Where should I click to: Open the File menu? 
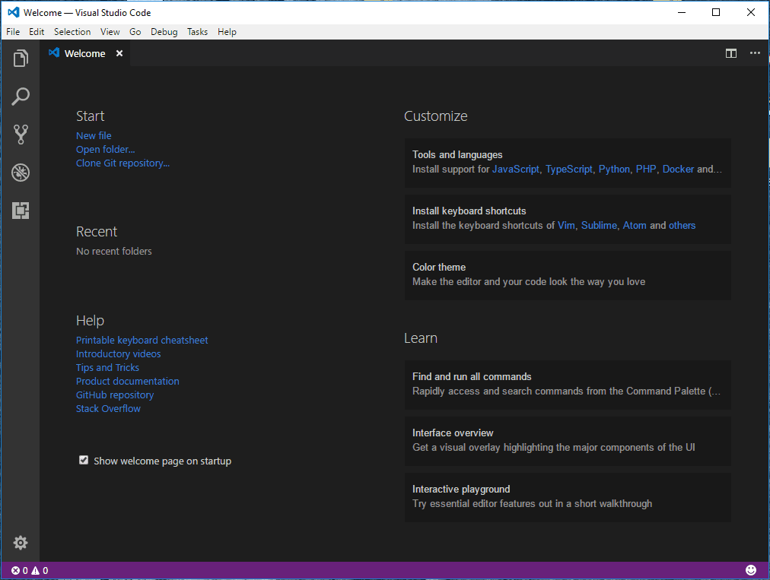(13, 32)
